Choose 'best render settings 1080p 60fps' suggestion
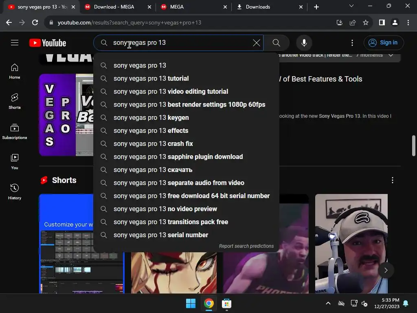This screenshot has height=313, width=417. (x=186, y=105)
